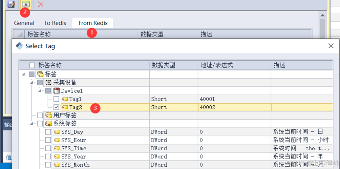Viewport: 340px width, 169px height.
Task: Close the Select Tag dialog
Action: 331,46
